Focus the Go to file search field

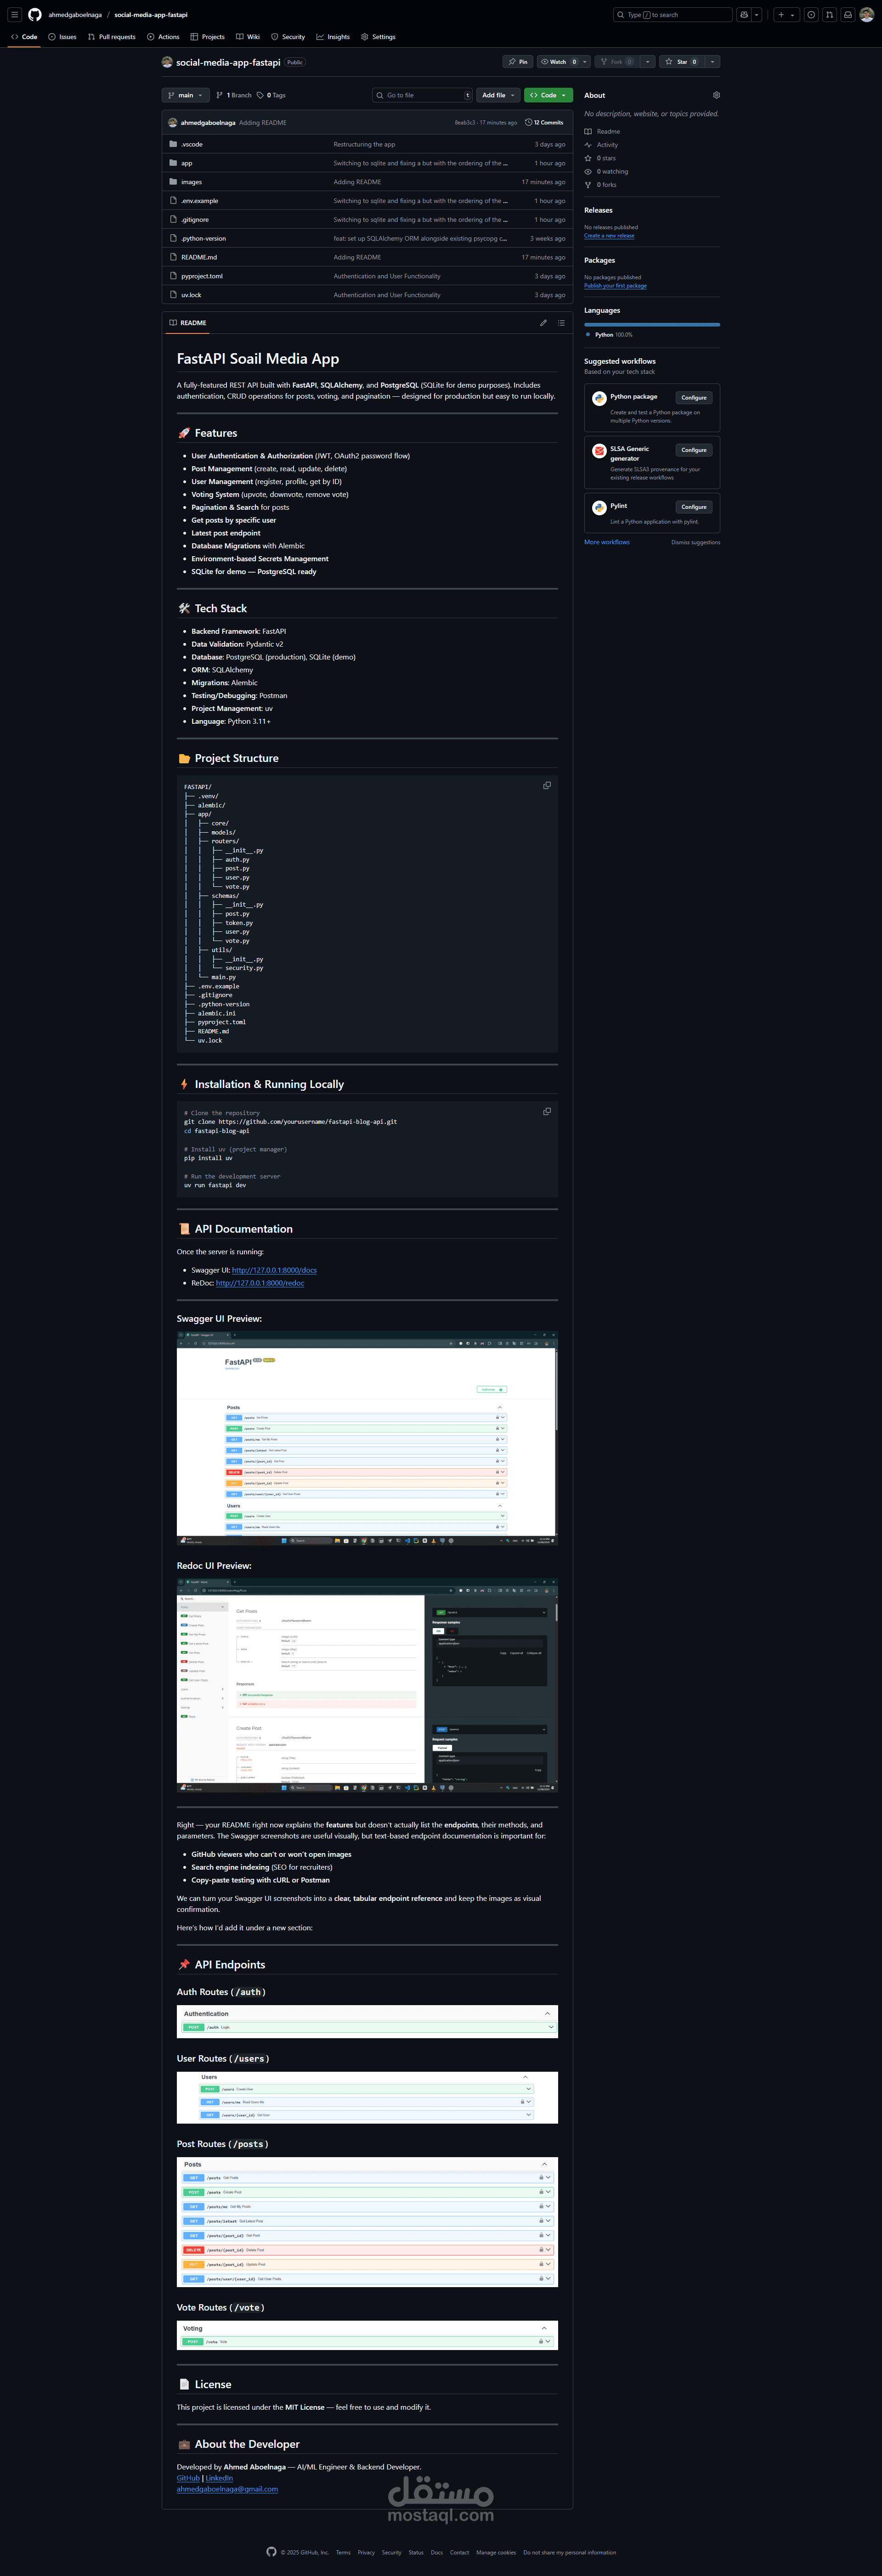coord(422,95)
